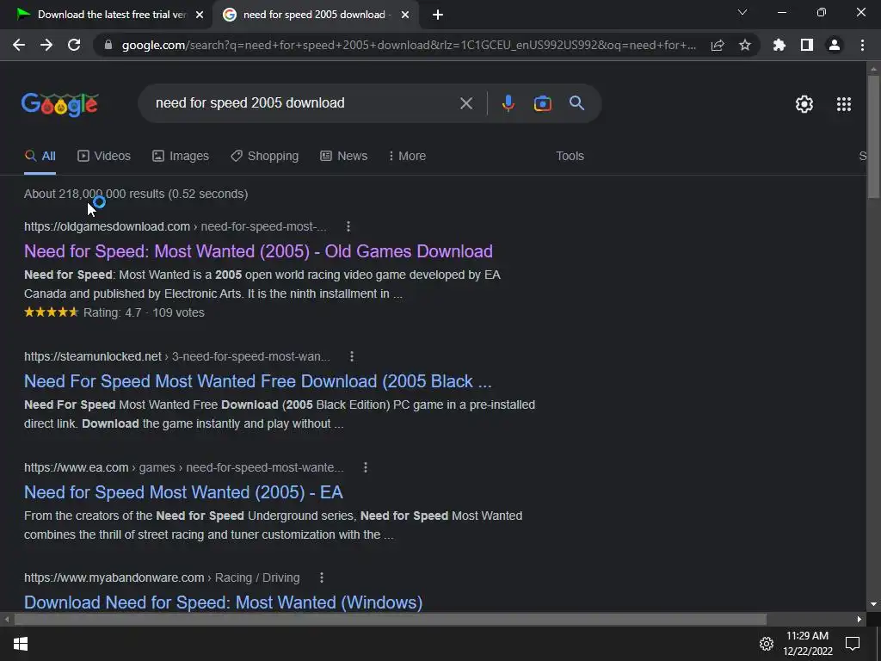881x661 pixels.
Task: Open Google quick settings gear
Action: click(804, 104)
